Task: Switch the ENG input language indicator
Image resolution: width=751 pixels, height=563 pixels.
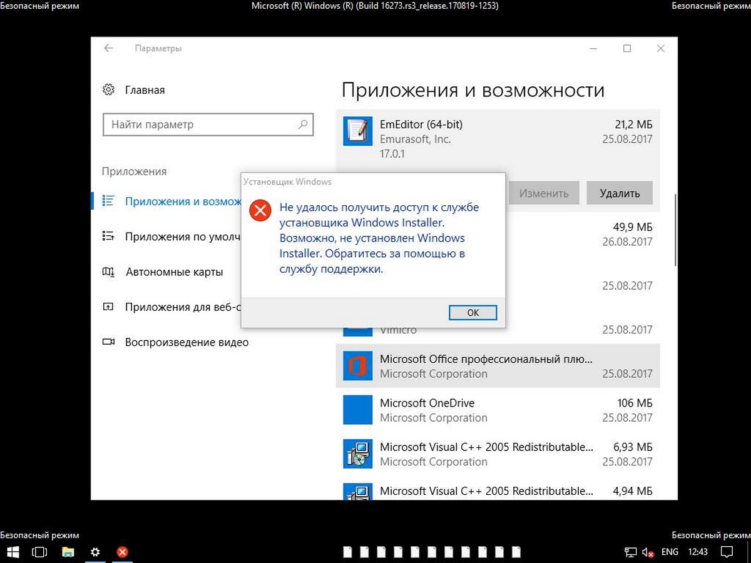Action: pos(670,552)
